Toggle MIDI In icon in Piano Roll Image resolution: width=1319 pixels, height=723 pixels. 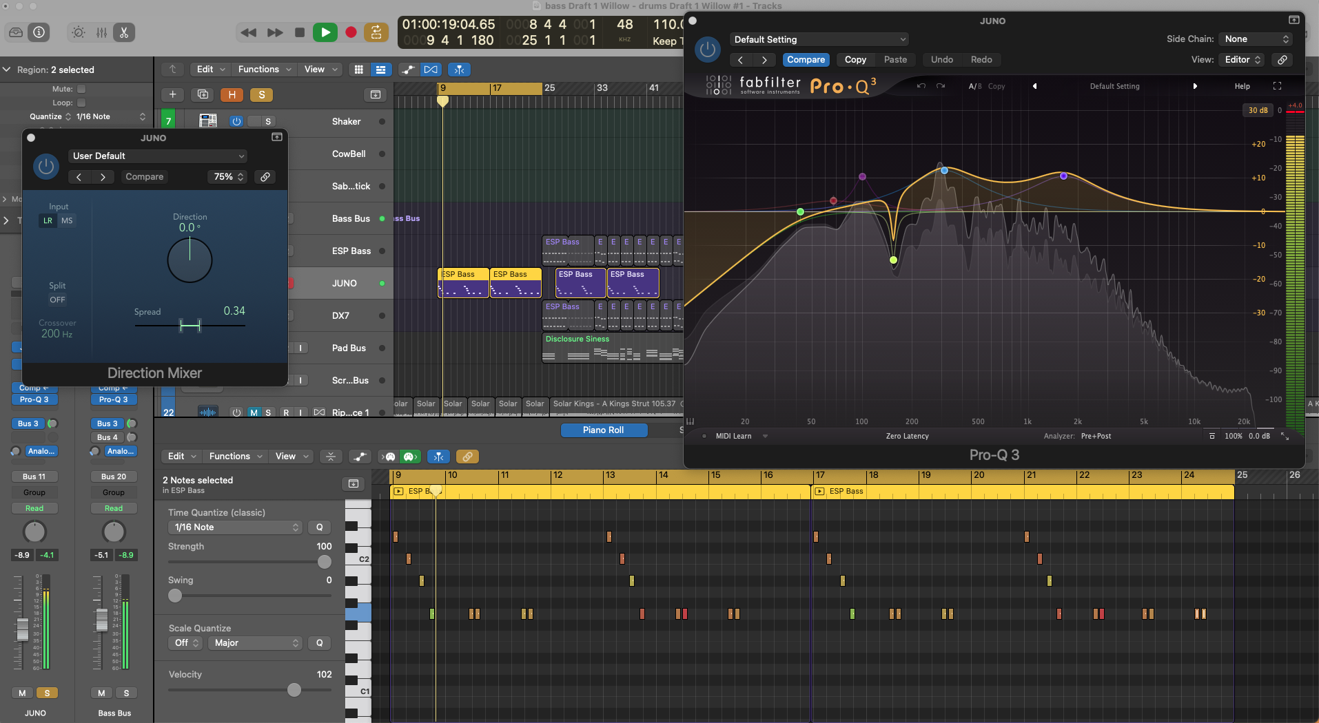[389, 457]
